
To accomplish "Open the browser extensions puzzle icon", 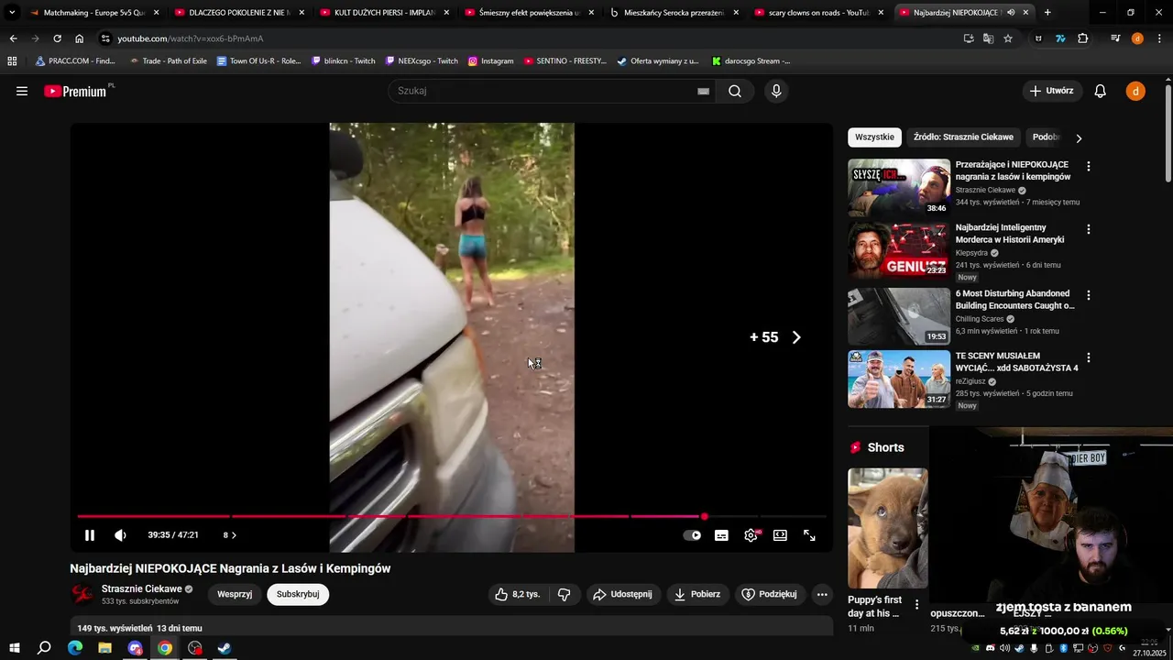I will pyautogui.click(x=1083, y=38).
